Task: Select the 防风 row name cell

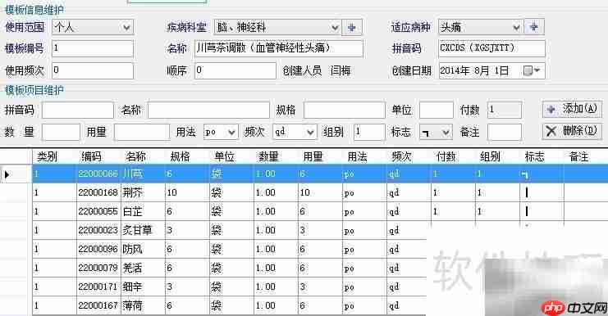Action: (143, 249)
